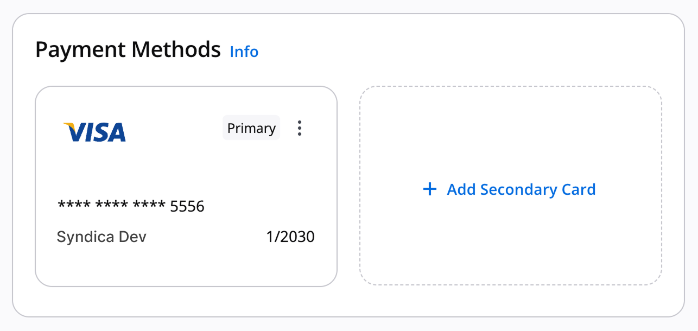698x331 pixels.
Task: Click the plus sign next to Add Secondary Card
Action: pyautogui.click(x=429, y=189)
